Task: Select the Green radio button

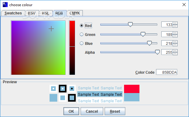Action: [x=82, y=34]
